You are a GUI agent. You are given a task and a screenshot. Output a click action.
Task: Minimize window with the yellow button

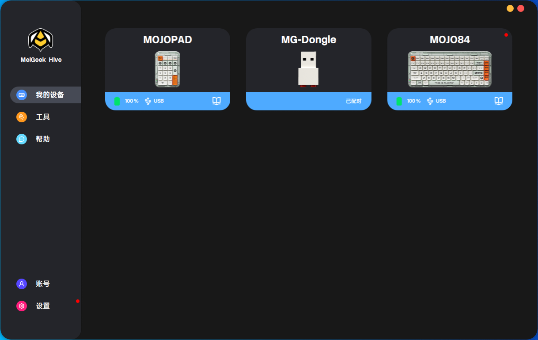[x=510, y=8]
